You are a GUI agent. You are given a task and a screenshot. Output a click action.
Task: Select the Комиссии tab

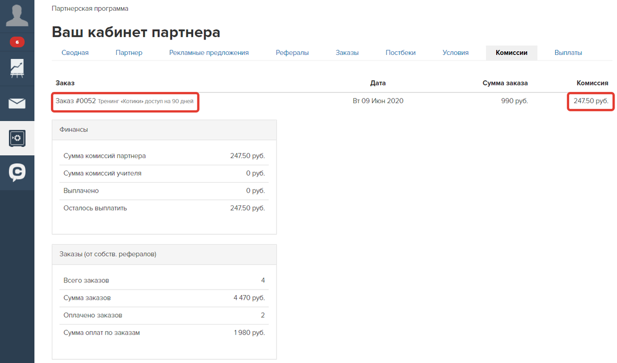coord(512,52)
